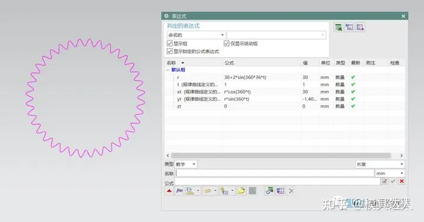Screen dimensions: 424x222
Task: Click the value -1.40... in row yt
Action: (x=310, y=99)
